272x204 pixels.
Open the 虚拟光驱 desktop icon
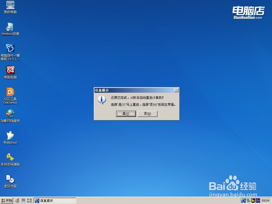tap(10, 181)
